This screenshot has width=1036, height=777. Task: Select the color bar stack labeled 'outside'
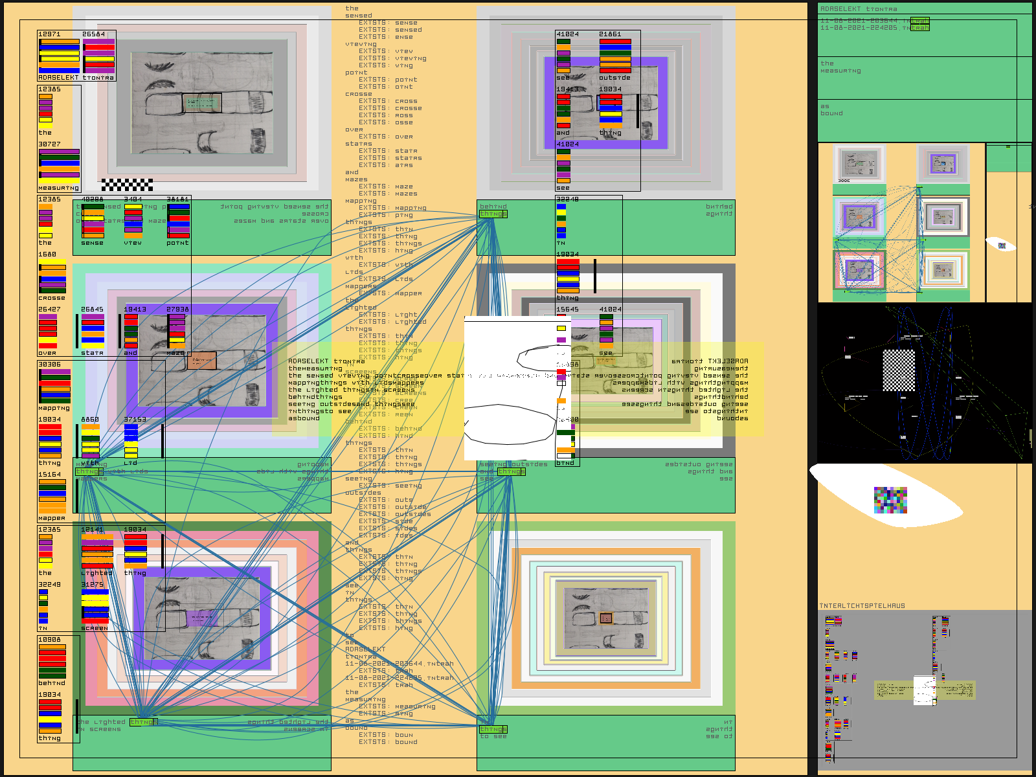pos(614,56)
